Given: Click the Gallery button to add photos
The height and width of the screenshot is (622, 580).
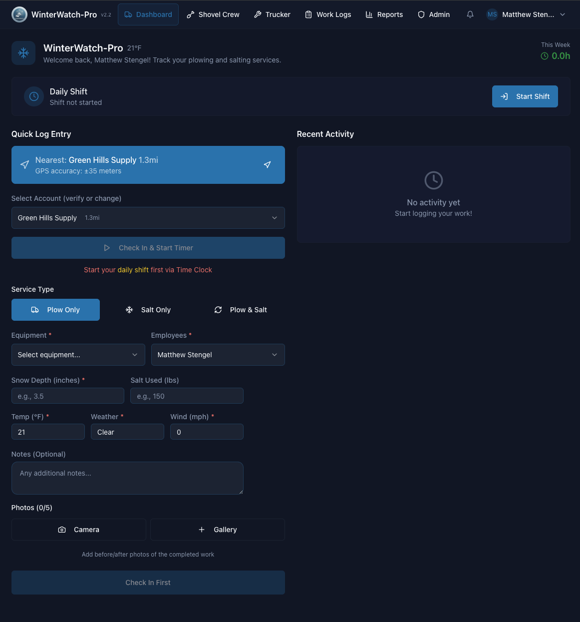Looking at the screenshot, I should [218, 530].
